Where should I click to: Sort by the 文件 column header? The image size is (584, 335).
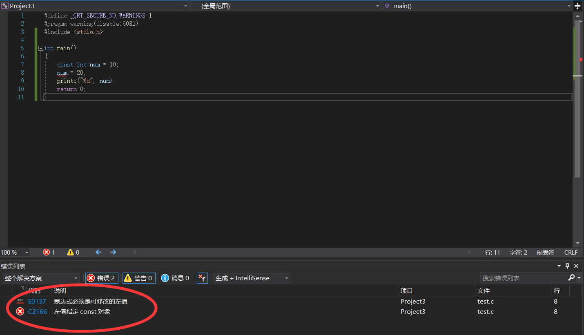click(513, 291)
